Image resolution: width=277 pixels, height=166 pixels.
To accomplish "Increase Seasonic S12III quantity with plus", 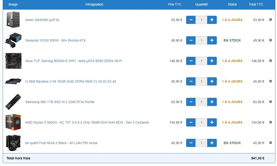I will click(x=212, y=40).
